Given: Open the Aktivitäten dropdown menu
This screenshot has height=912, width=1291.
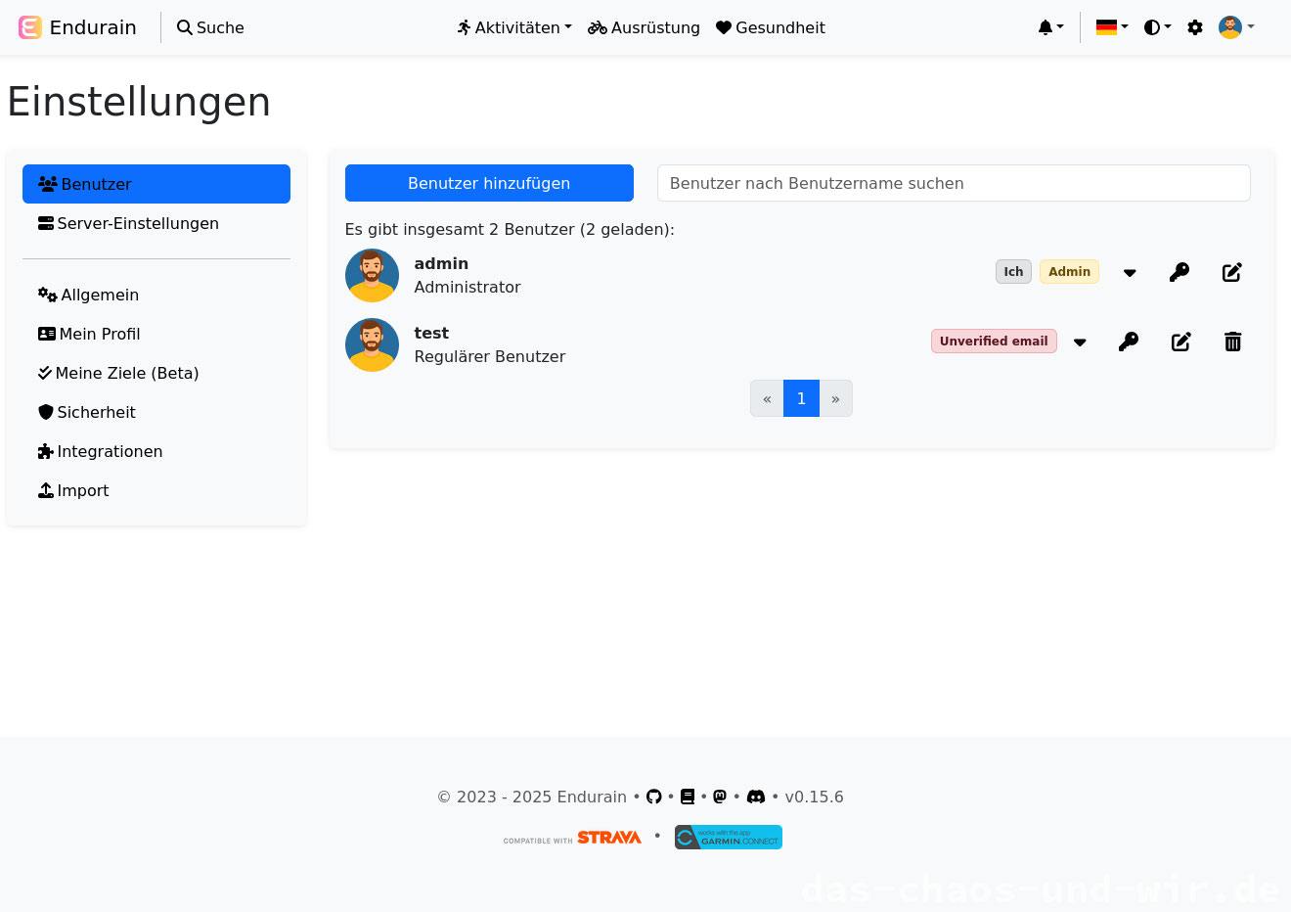Looking at the screenshot, I should tap(514, 27).
